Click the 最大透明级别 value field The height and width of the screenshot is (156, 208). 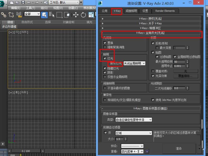179,62
